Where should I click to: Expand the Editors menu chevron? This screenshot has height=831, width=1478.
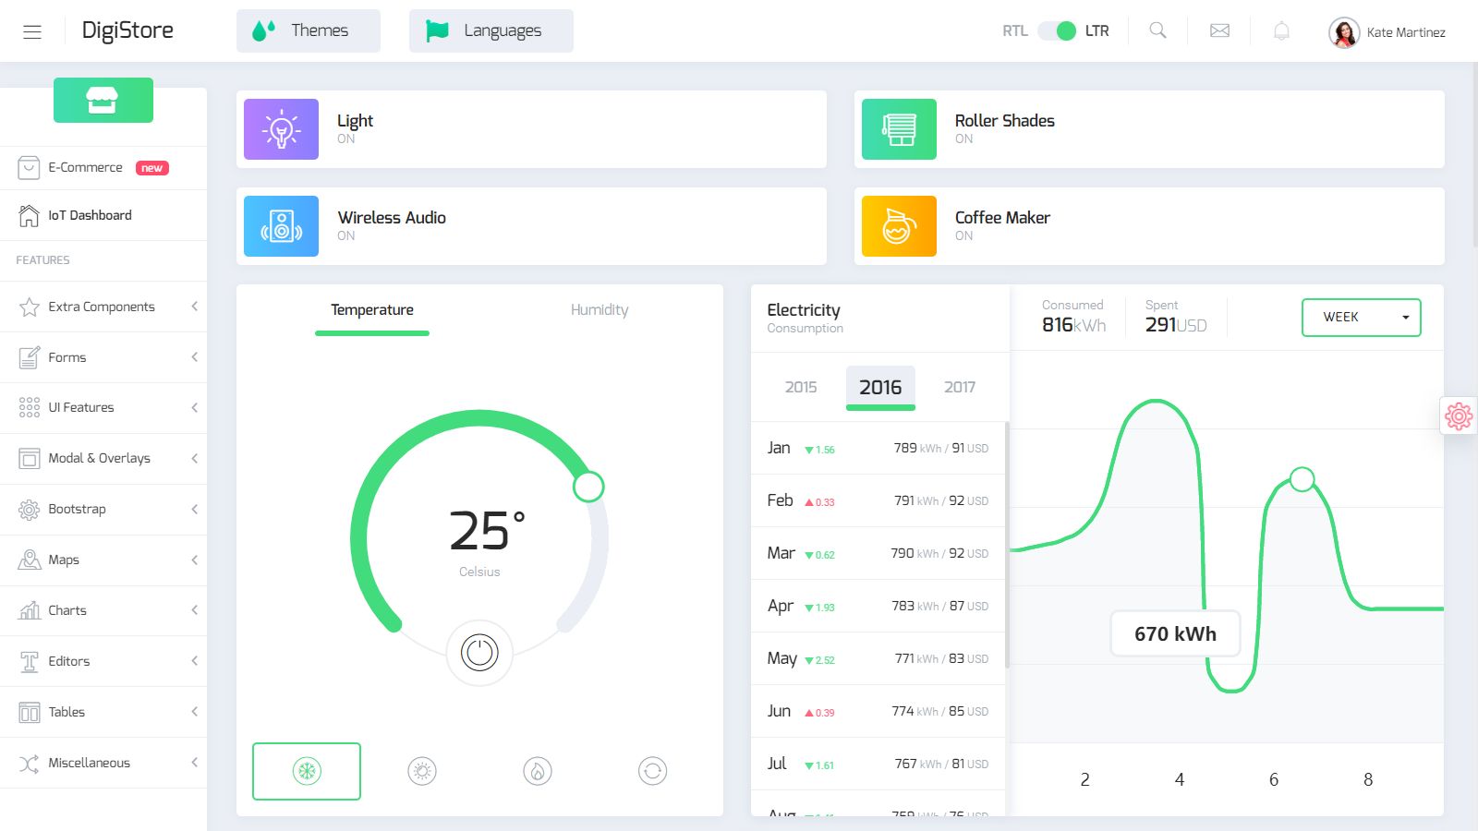(x=194, y=661)
